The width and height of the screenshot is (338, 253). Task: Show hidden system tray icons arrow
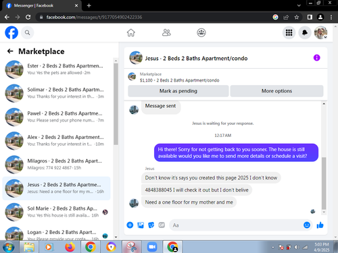[x=273, y=248]
